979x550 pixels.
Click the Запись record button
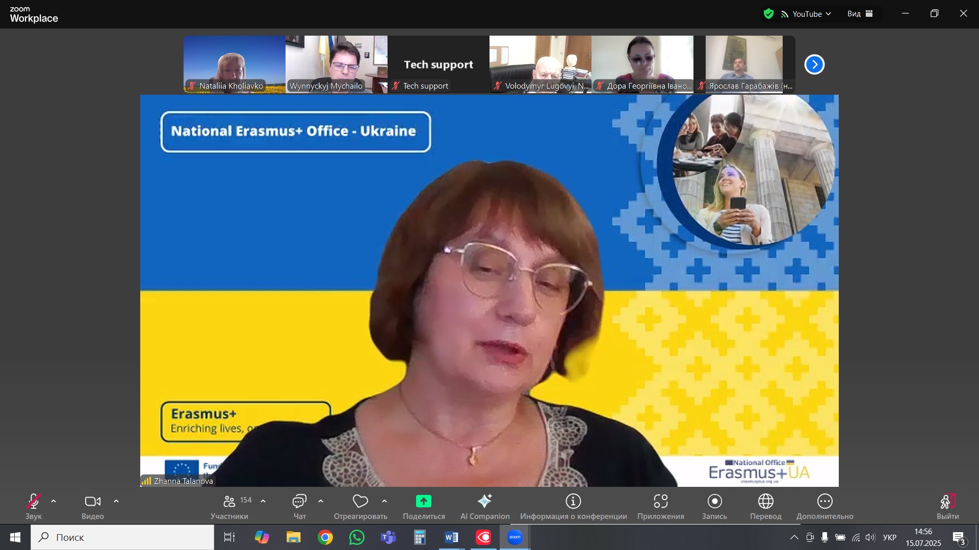715,507
